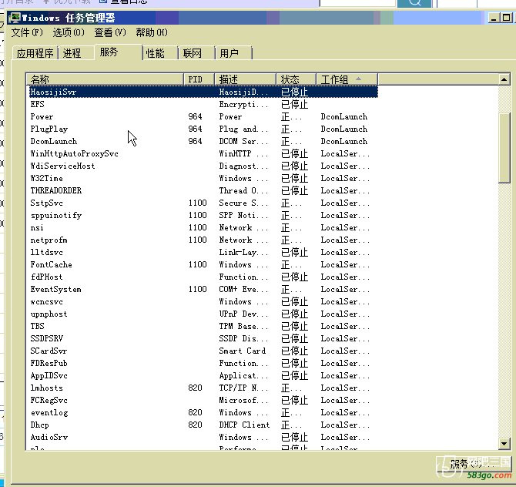Screen dimensions: 516x487
Task: Click the Smart Card description cell
Action: click(243, 351)
